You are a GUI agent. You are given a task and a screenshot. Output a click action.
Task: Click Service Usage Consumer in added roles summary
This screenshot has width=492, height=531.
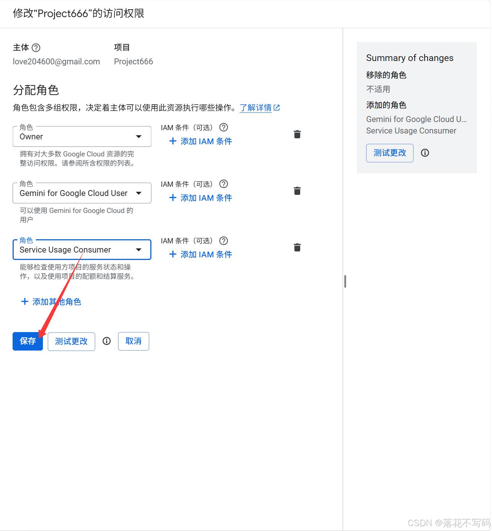(411, 131)
